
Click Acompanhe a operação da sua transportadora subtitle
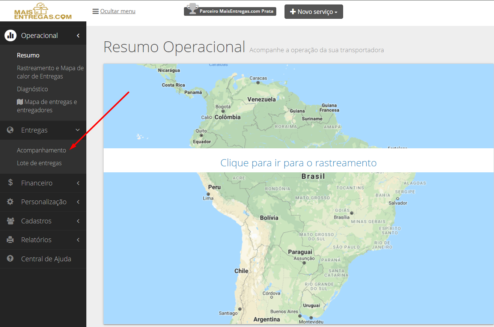(316, 50)
